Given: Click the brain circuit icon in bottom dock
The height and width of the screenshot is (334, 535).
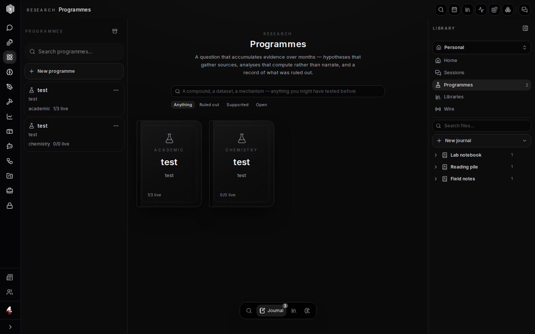Looking at the screenshot, I should pyautogui.click(x=307, y=311).
